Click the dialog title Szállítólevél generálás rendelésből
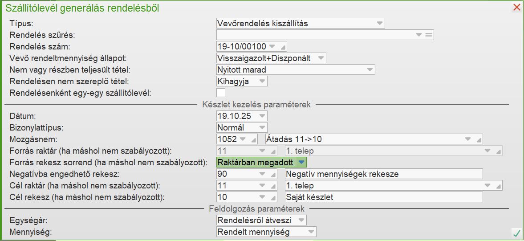 [x=82, y=8]
